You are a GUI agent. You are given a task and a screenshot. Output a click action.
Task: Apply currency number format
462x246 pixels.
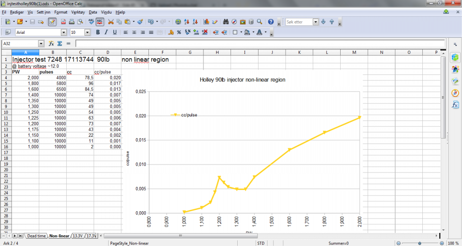point(171,32)
